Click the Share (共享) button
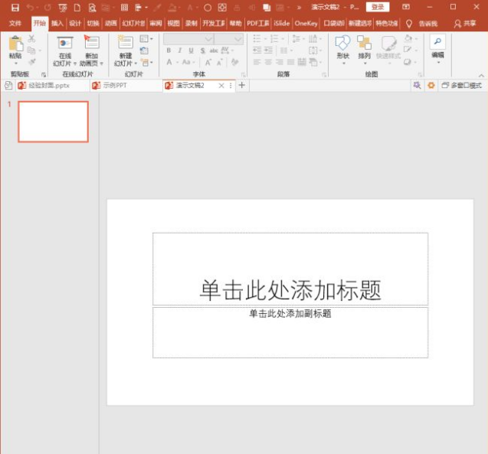The width and height of the screenshot is (488, 454). [x=464, y=23]
